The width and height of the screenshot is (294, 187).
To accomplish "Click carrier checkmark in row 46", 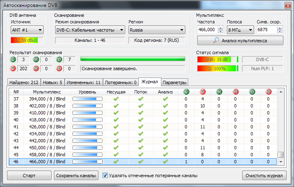I will tap(116, 162).
